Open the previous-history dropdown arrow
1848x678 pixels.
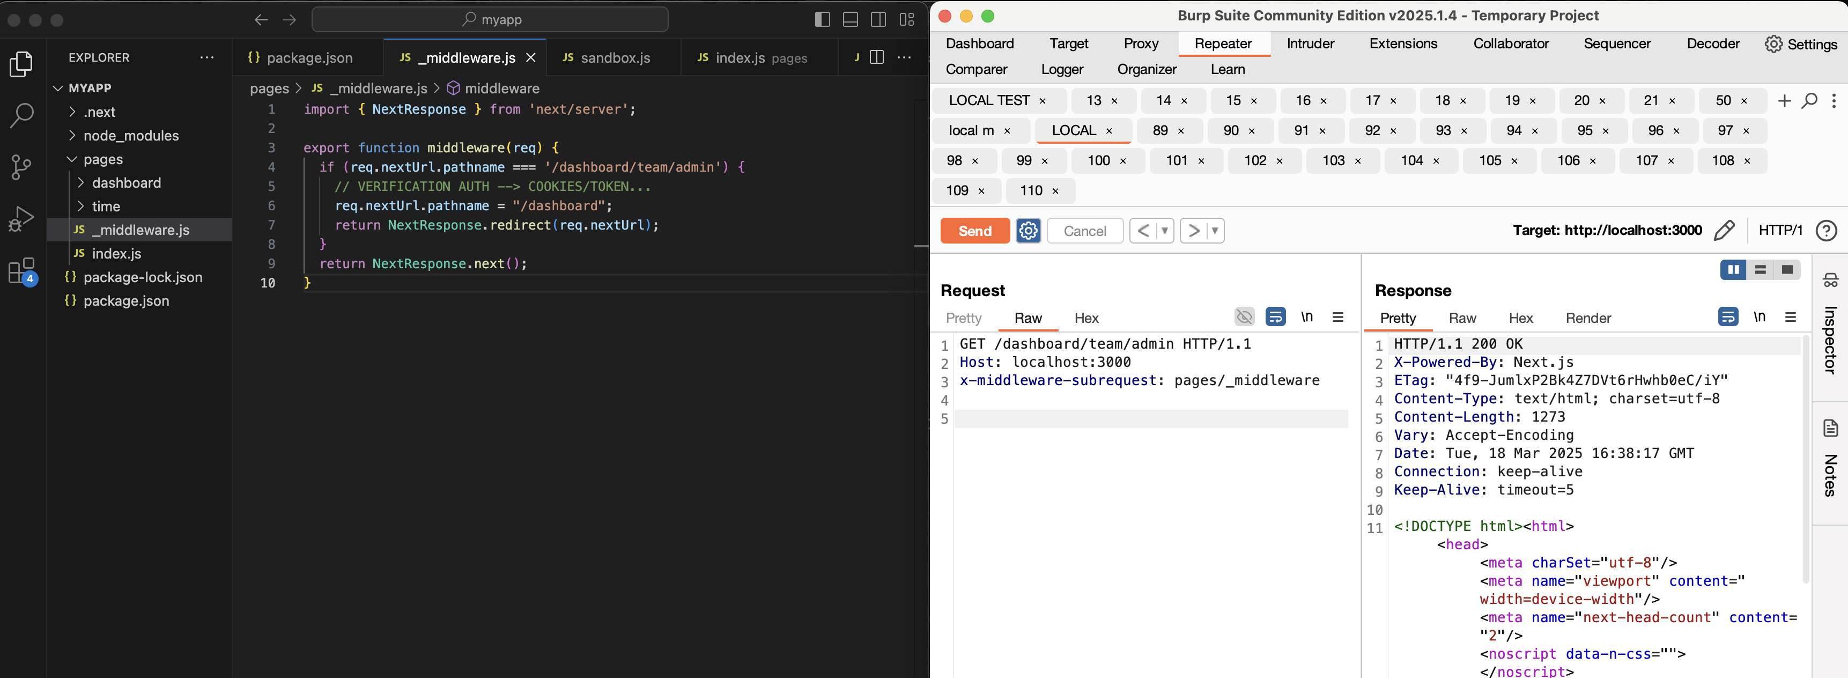[1165, 231]
